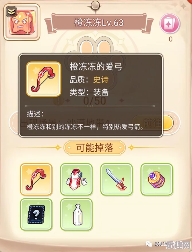The height and width of the screenshot is (252, 192).
Task: Click the yellow 前往 go button
Action: [x=167, y=123]
